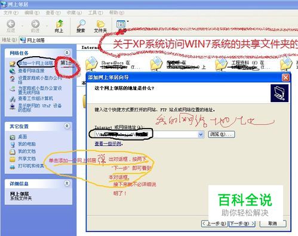
Task: Click 显示联网的 UPnP 设备的图标 link
Action: coord(40,108)
